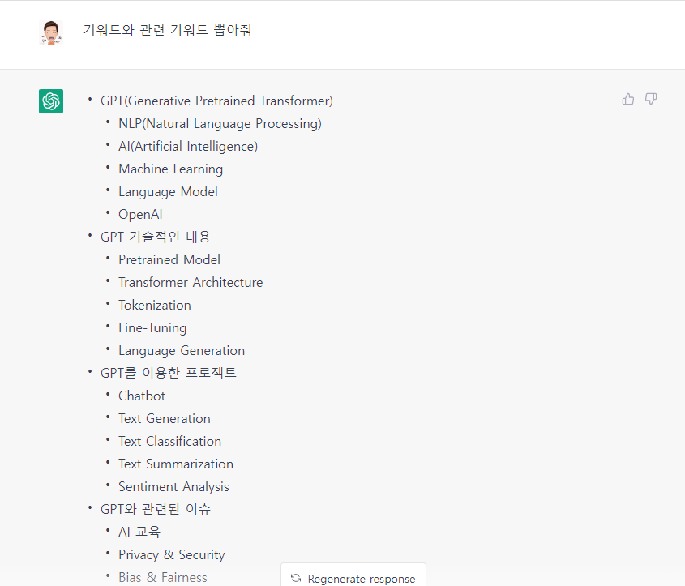This screenshot has height=586, width=685.
Task: Click the 'AI 교육' list item
Action: (139, 533)
